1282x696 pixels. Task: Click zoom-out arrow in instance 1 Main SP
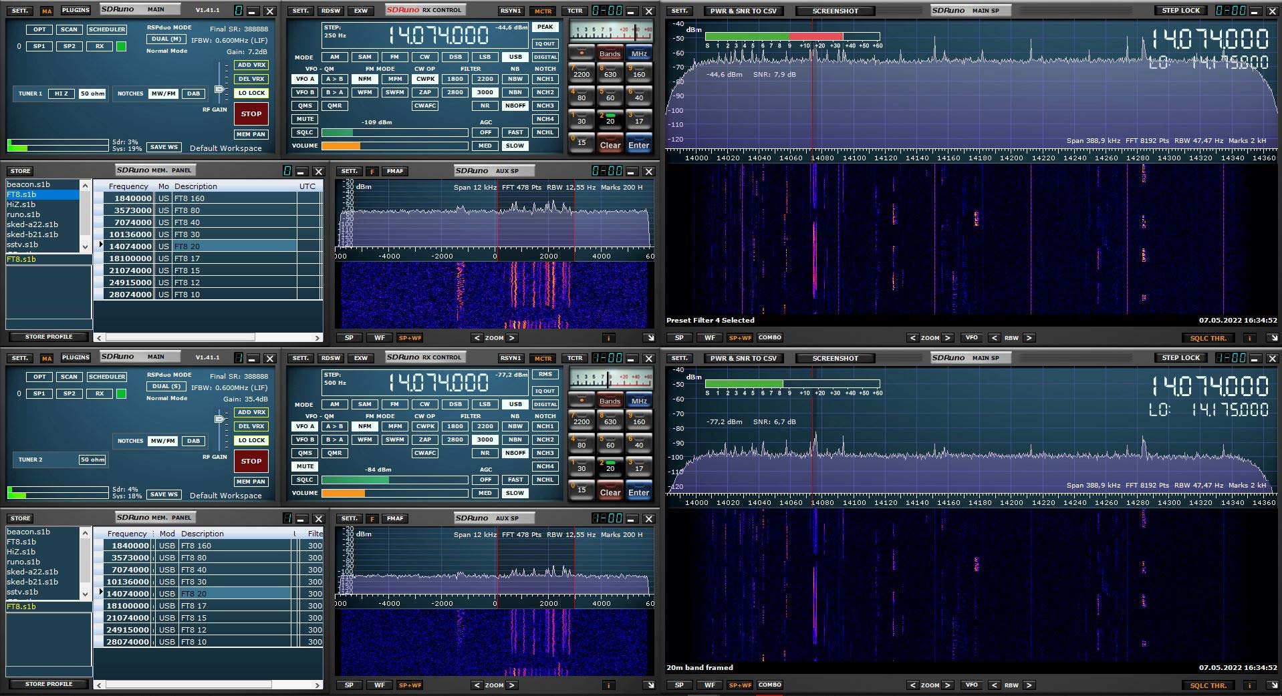914,685
